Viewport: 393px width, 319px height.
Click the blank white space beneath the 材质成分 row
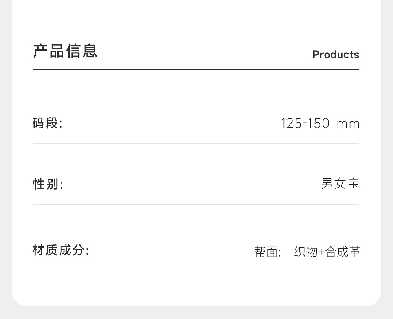point(196,283)
